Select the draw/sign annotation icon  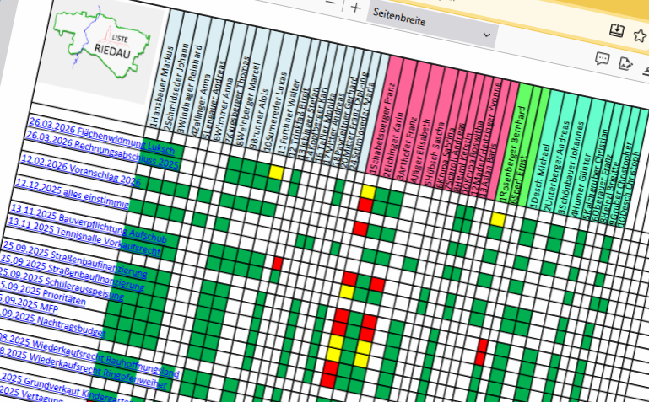click(625, 62)
